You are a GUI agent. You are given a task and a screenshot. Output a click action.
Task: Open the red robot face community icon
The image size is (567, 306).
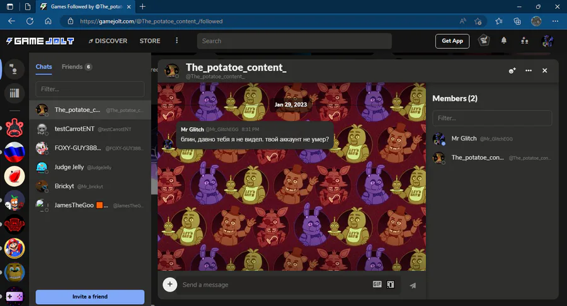pos(14,224)
